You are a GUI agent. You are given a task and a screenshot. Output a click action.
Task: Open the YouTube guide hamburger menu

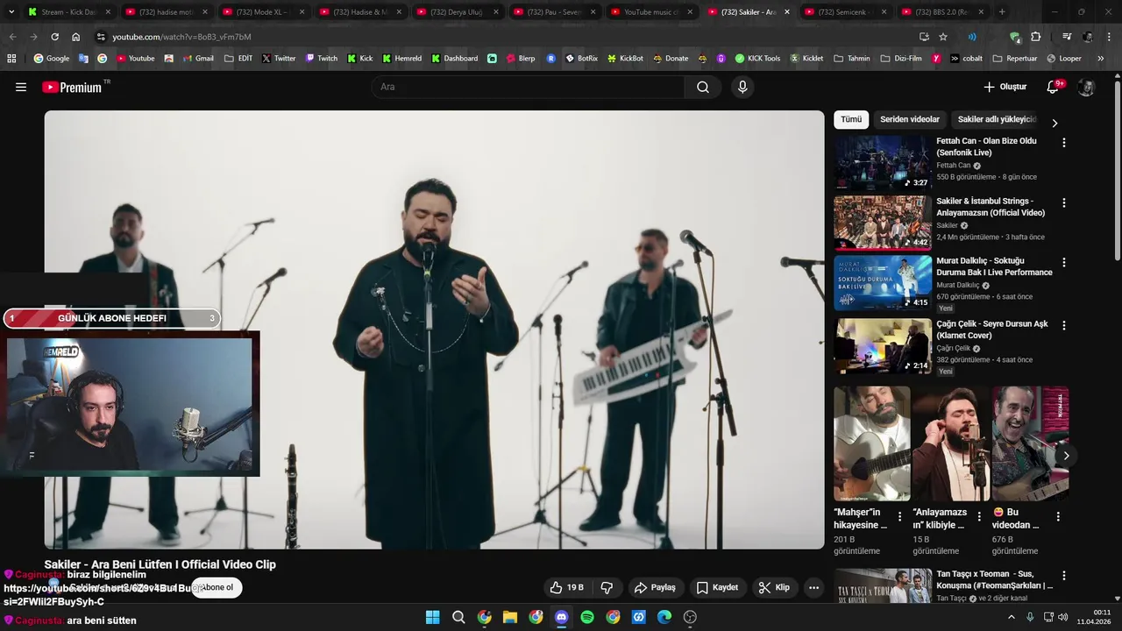click(21, 87)
